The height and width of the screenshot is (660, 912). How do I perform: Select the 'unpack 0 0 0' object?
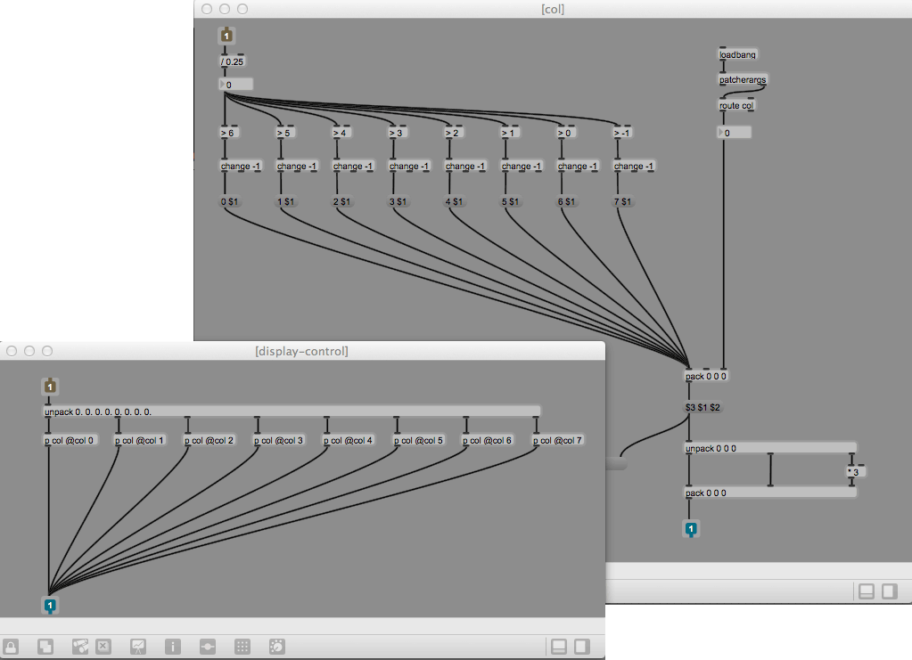pyautogui.click(x=770, y=449)
